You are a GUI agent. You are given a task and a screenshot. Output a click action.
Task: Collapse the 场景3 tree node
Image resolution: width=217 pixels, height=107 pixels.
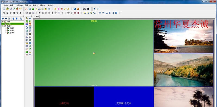click(x=3, y=26)
